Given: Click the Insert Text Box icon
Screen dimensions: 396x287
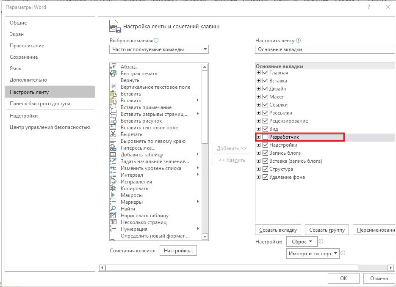Looking at the screenshot, I should (x=113, y=128).
